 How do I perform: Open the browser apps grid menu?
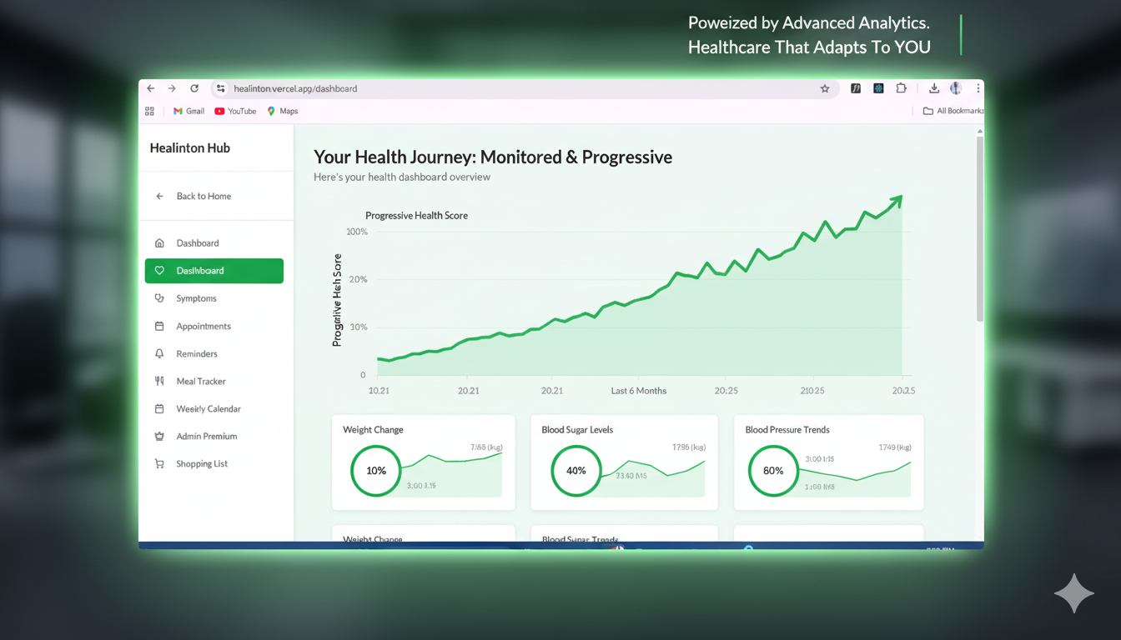click(x=148, y=111)
